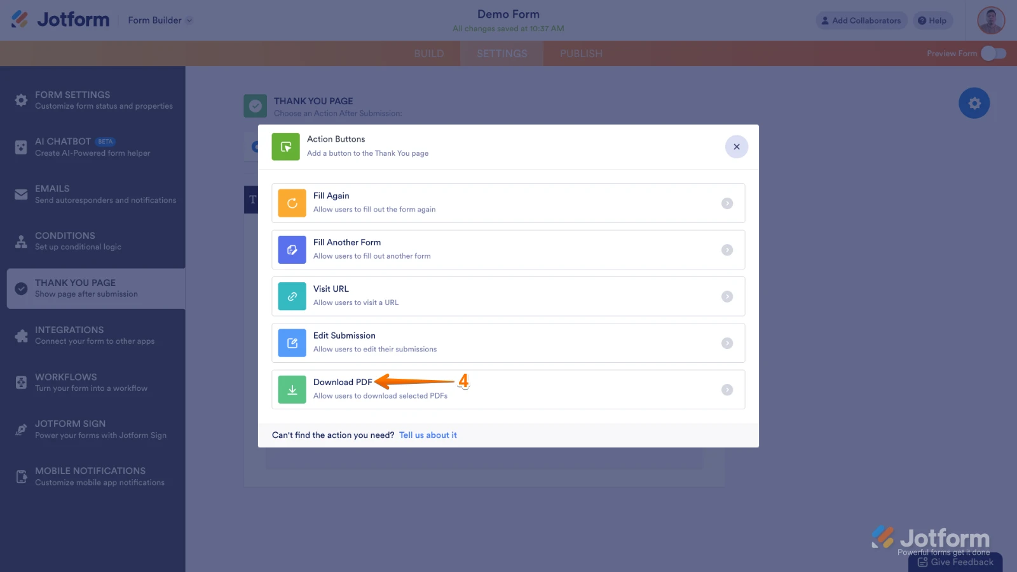
Task: Close the Action Buttons dialog
Action: (737, 147)
